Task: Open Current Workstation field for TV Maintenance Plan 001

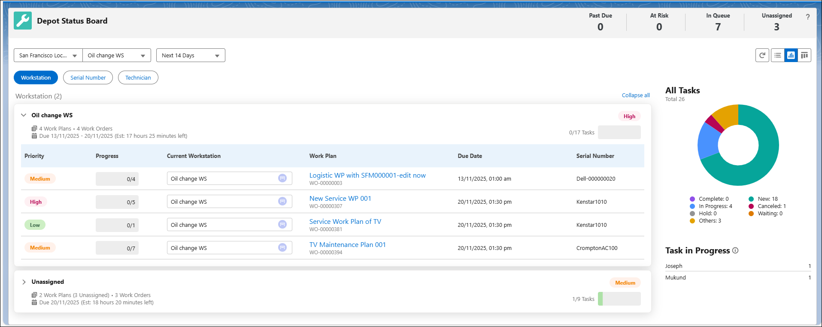Action: pos(230,248)
